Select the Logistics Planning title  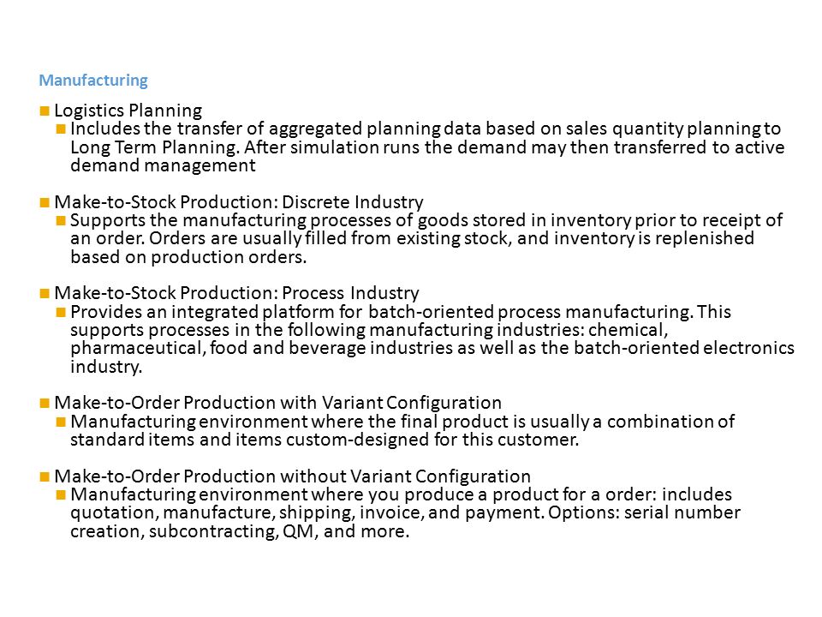click(x=128, y=111)
